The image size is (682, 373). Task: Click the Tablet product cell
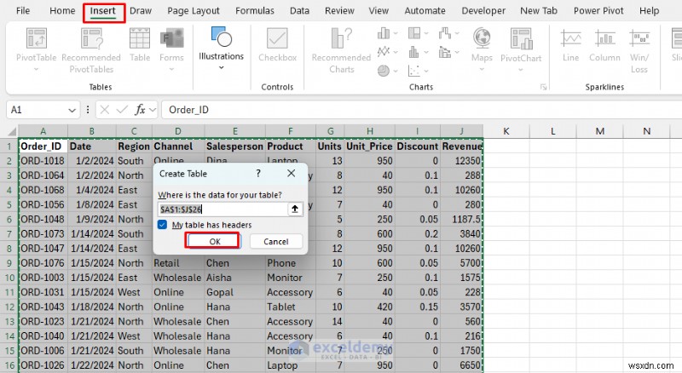[291, 307]
